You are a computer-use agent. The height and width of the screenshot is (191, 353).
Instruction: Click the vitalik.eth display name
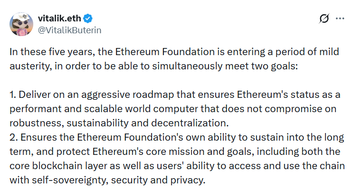tap(60, 19)
